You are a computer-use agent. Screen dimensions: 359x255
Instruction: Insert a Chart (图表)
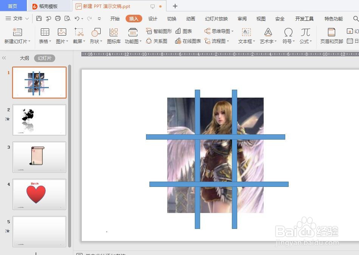tap(183, 31)
